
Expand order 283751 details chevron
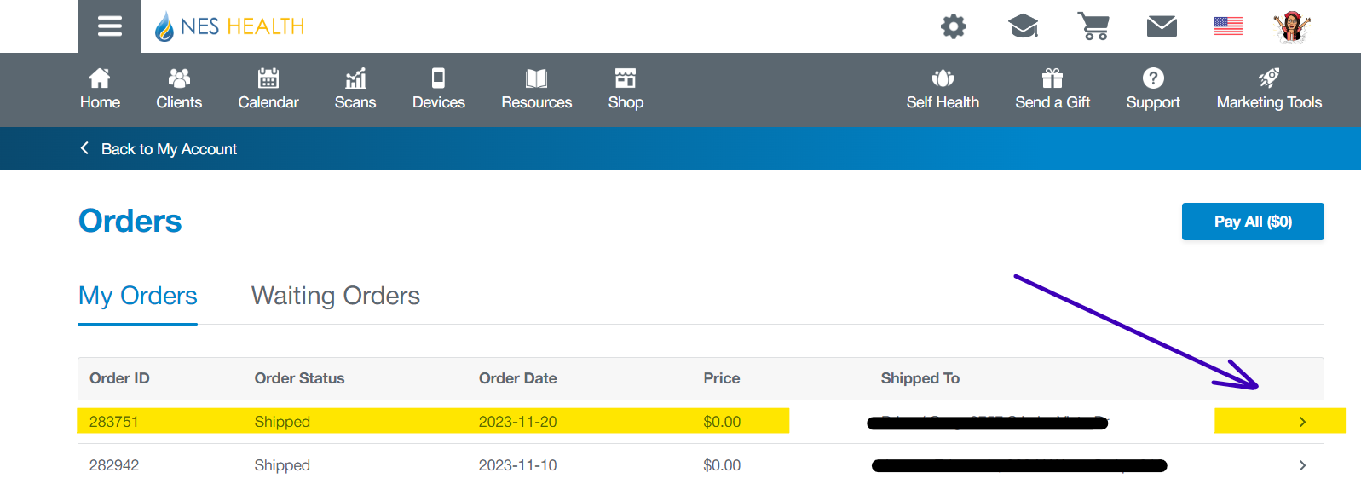[1301, 422]
